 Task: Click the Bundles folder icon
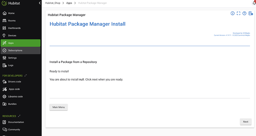4,104
